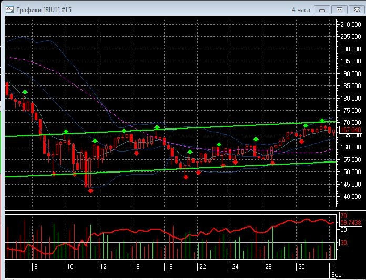Click the 190 000 price axis label
The image size is (366, 280).
[350, 73]
